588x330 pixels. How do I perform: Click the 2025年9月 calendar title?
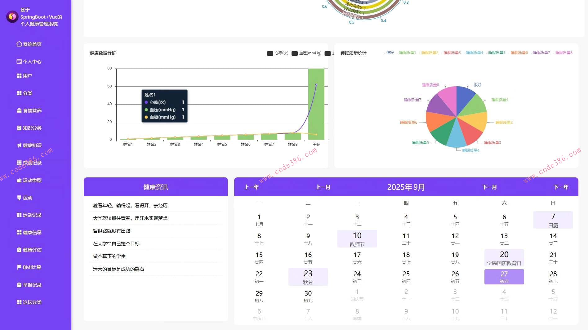point(406,187)
